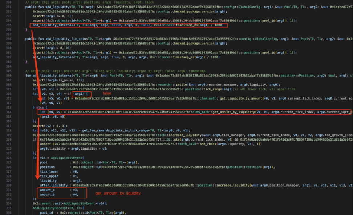
Task: Click the 'liquidity' field name on line 329
Action: (48, 181)
